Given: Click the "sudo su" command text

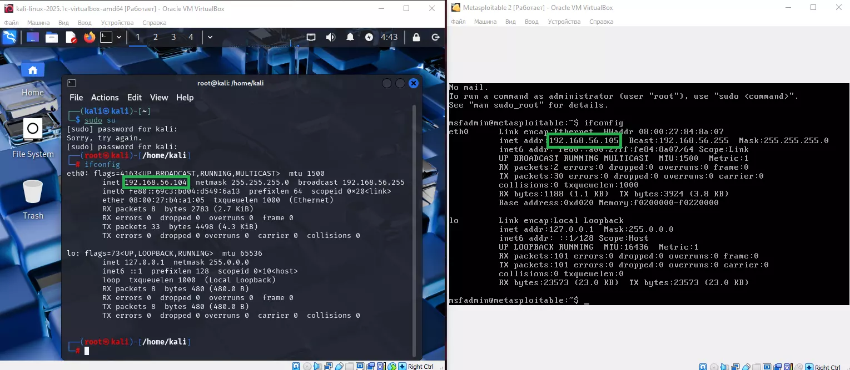Looking at the screenshot, I should [x=100, y=120].
